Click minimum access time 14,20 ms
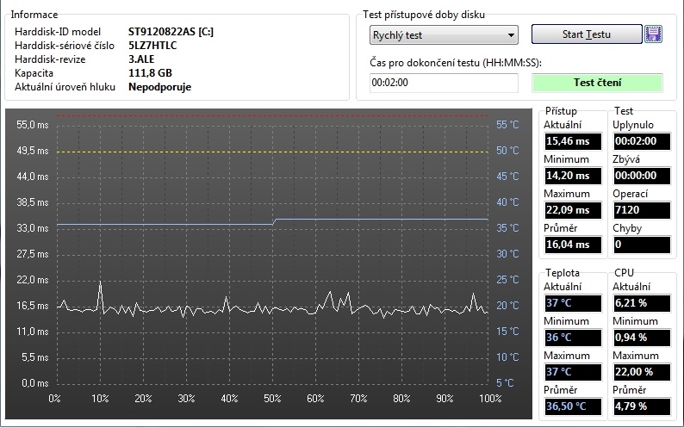Screen dimensions: 684x428 (x=573, y=176)
